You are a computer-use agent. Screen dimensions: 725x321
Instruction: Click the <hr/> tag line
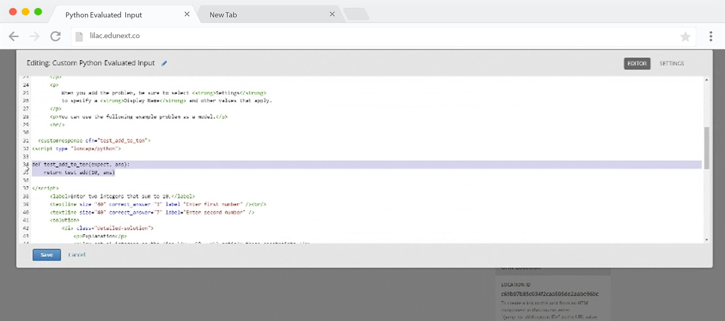pyautogui.click(x=57, y=124)
